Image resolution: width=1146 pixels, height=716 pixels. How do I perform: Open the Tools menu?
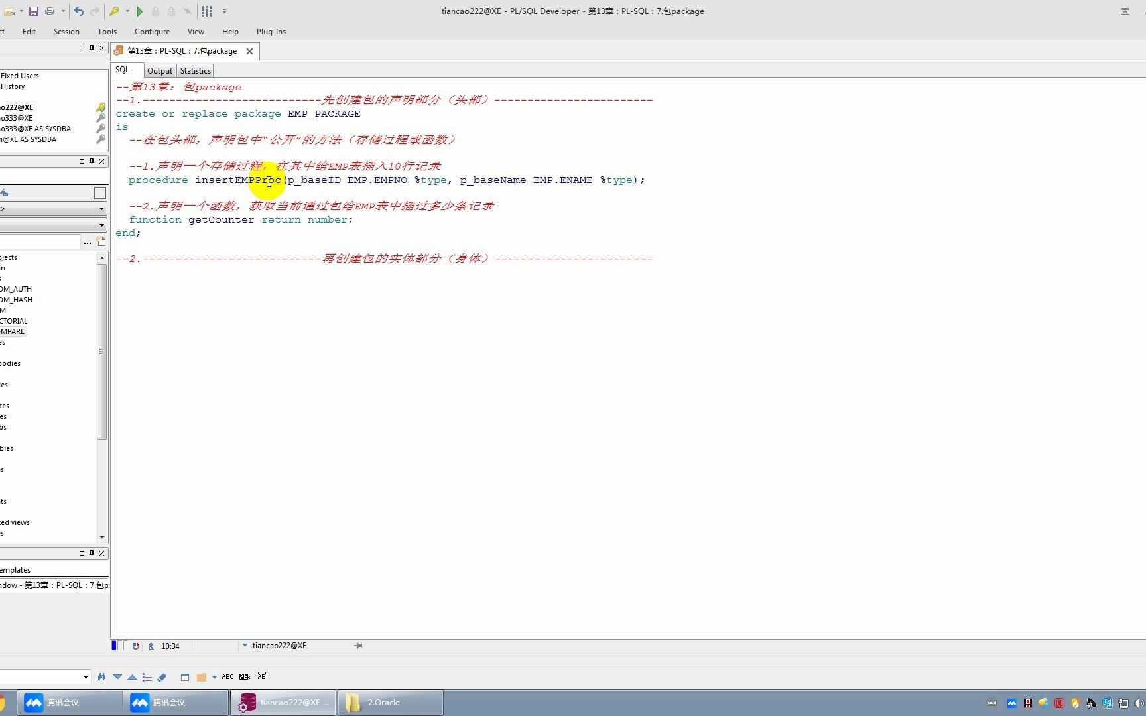[x=107, y=31]
